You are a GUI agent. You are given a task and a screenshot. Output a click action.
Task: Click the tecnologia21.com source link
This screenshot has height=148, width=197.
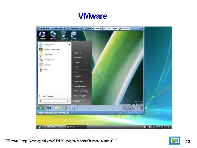tap(60, 141)
